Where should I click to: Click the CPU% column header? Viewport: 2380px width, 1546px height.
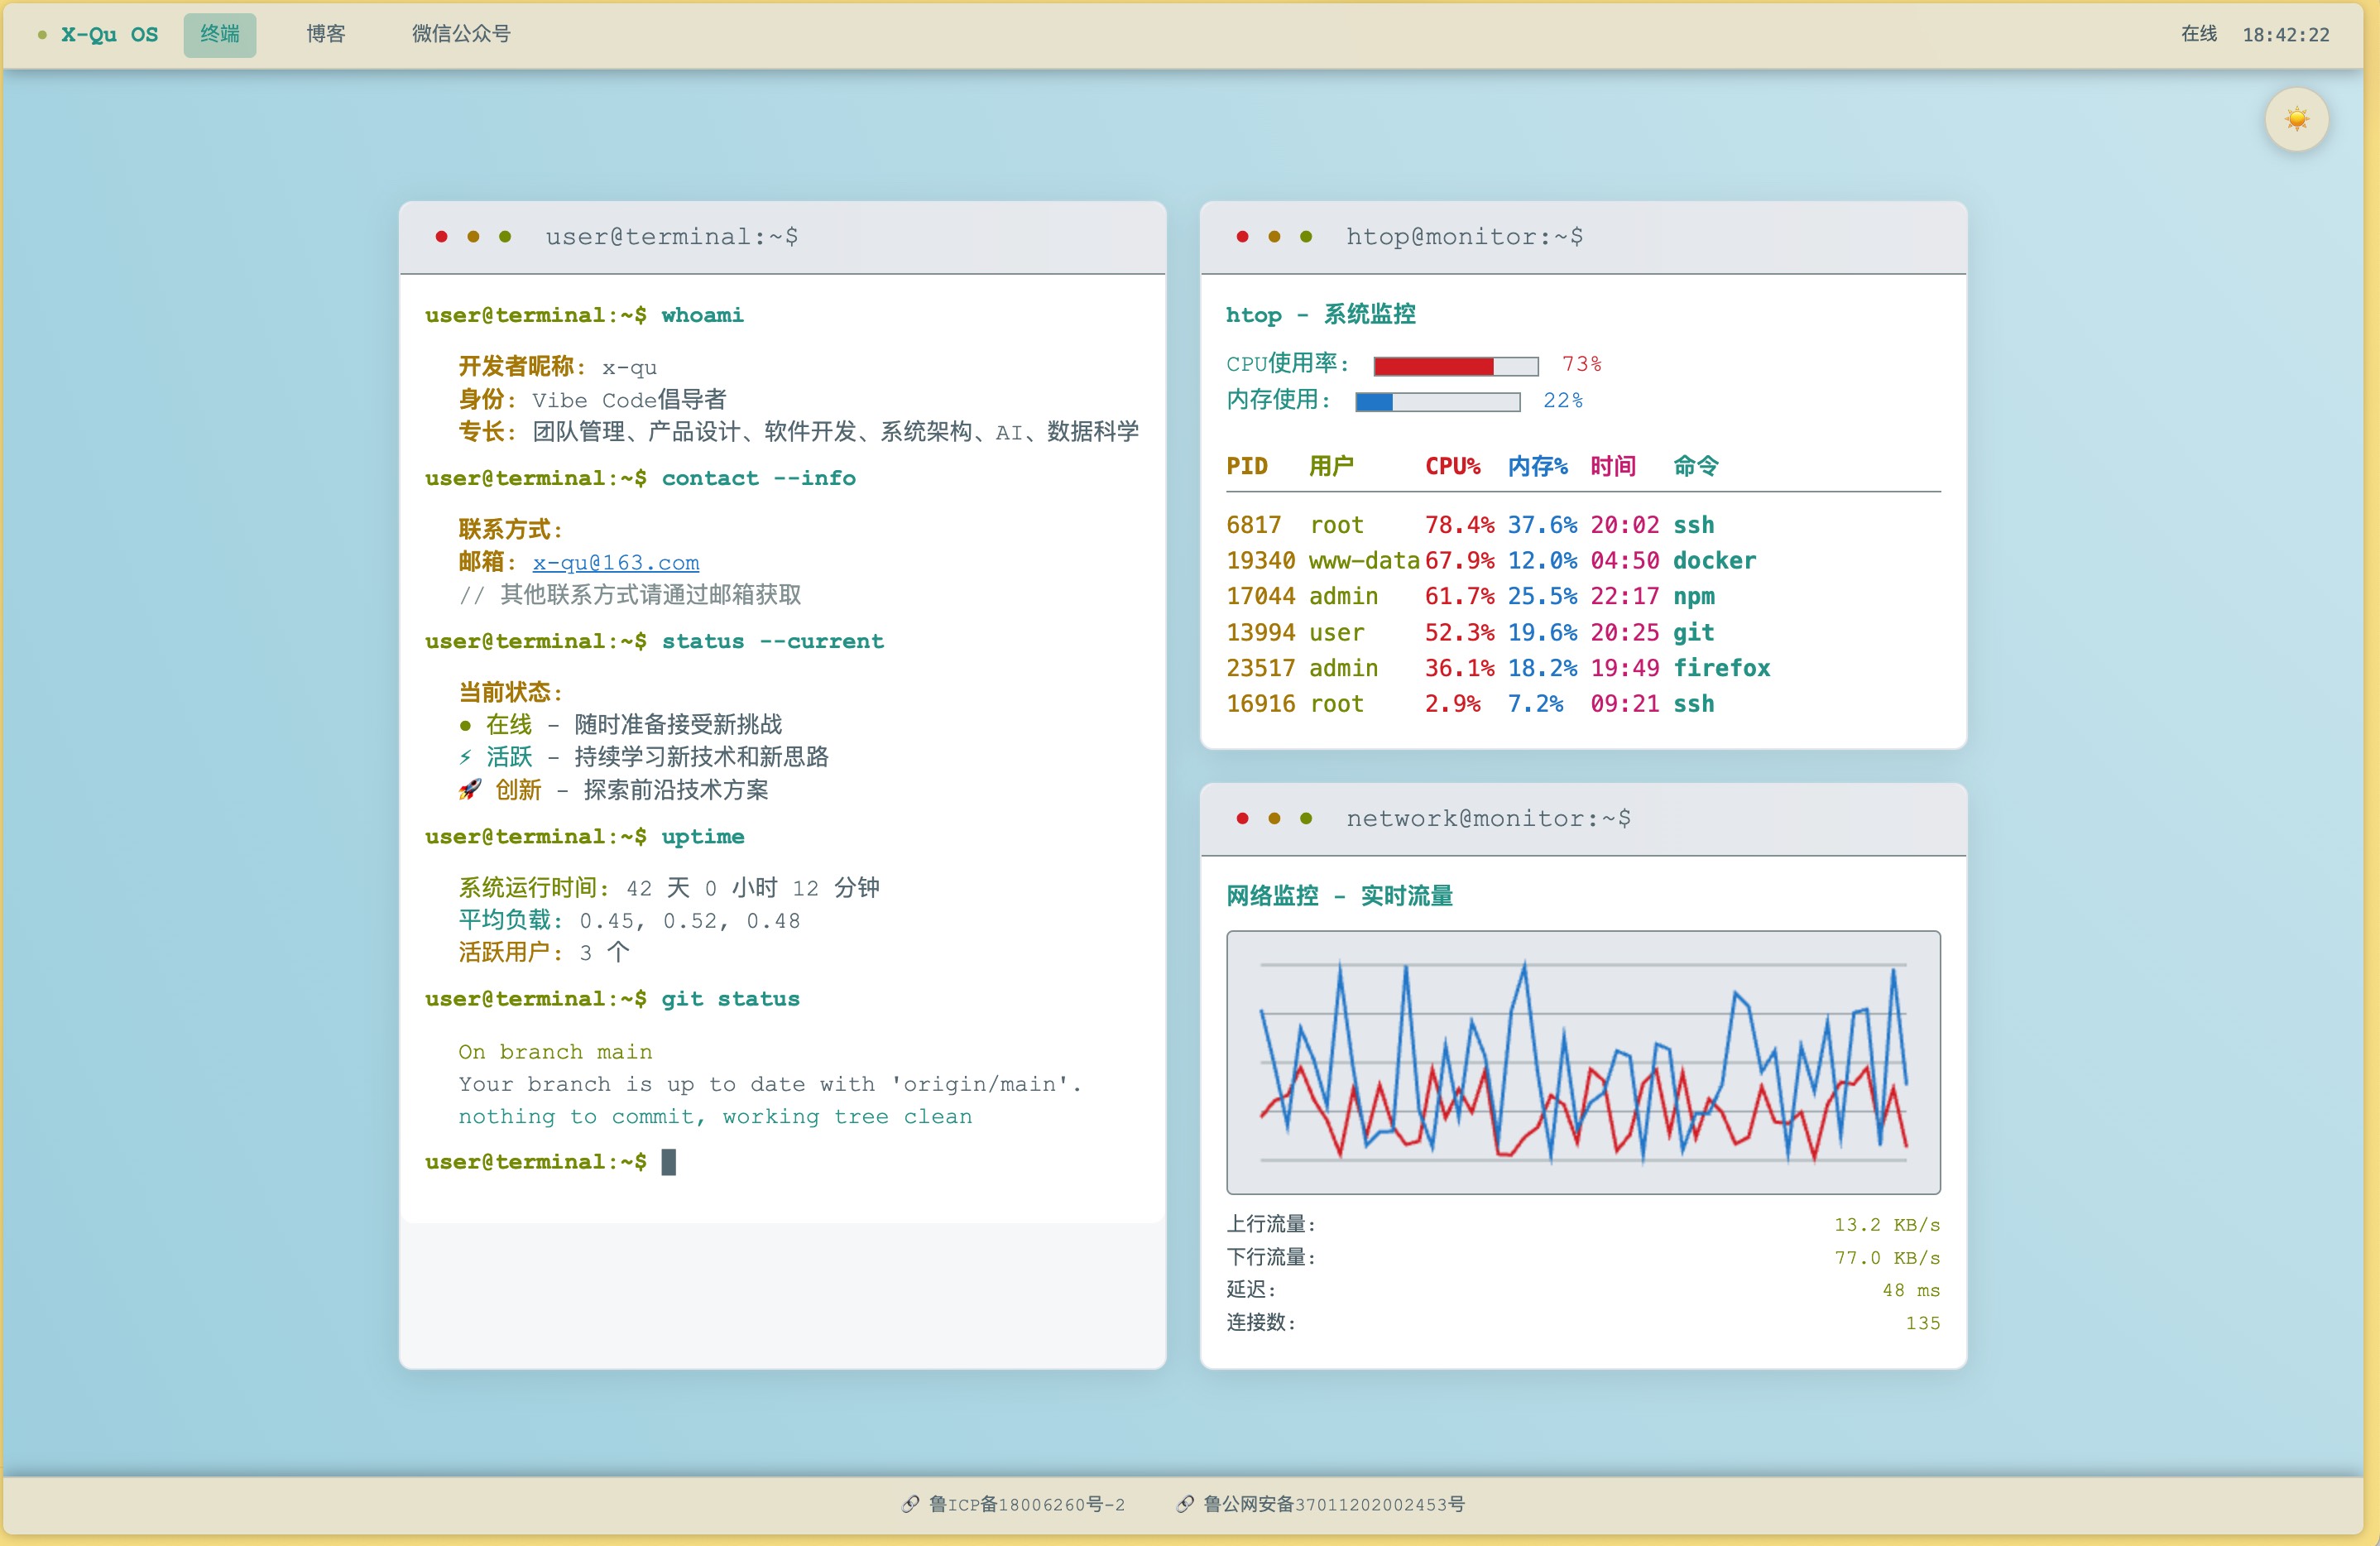(x=1453, y=466)
